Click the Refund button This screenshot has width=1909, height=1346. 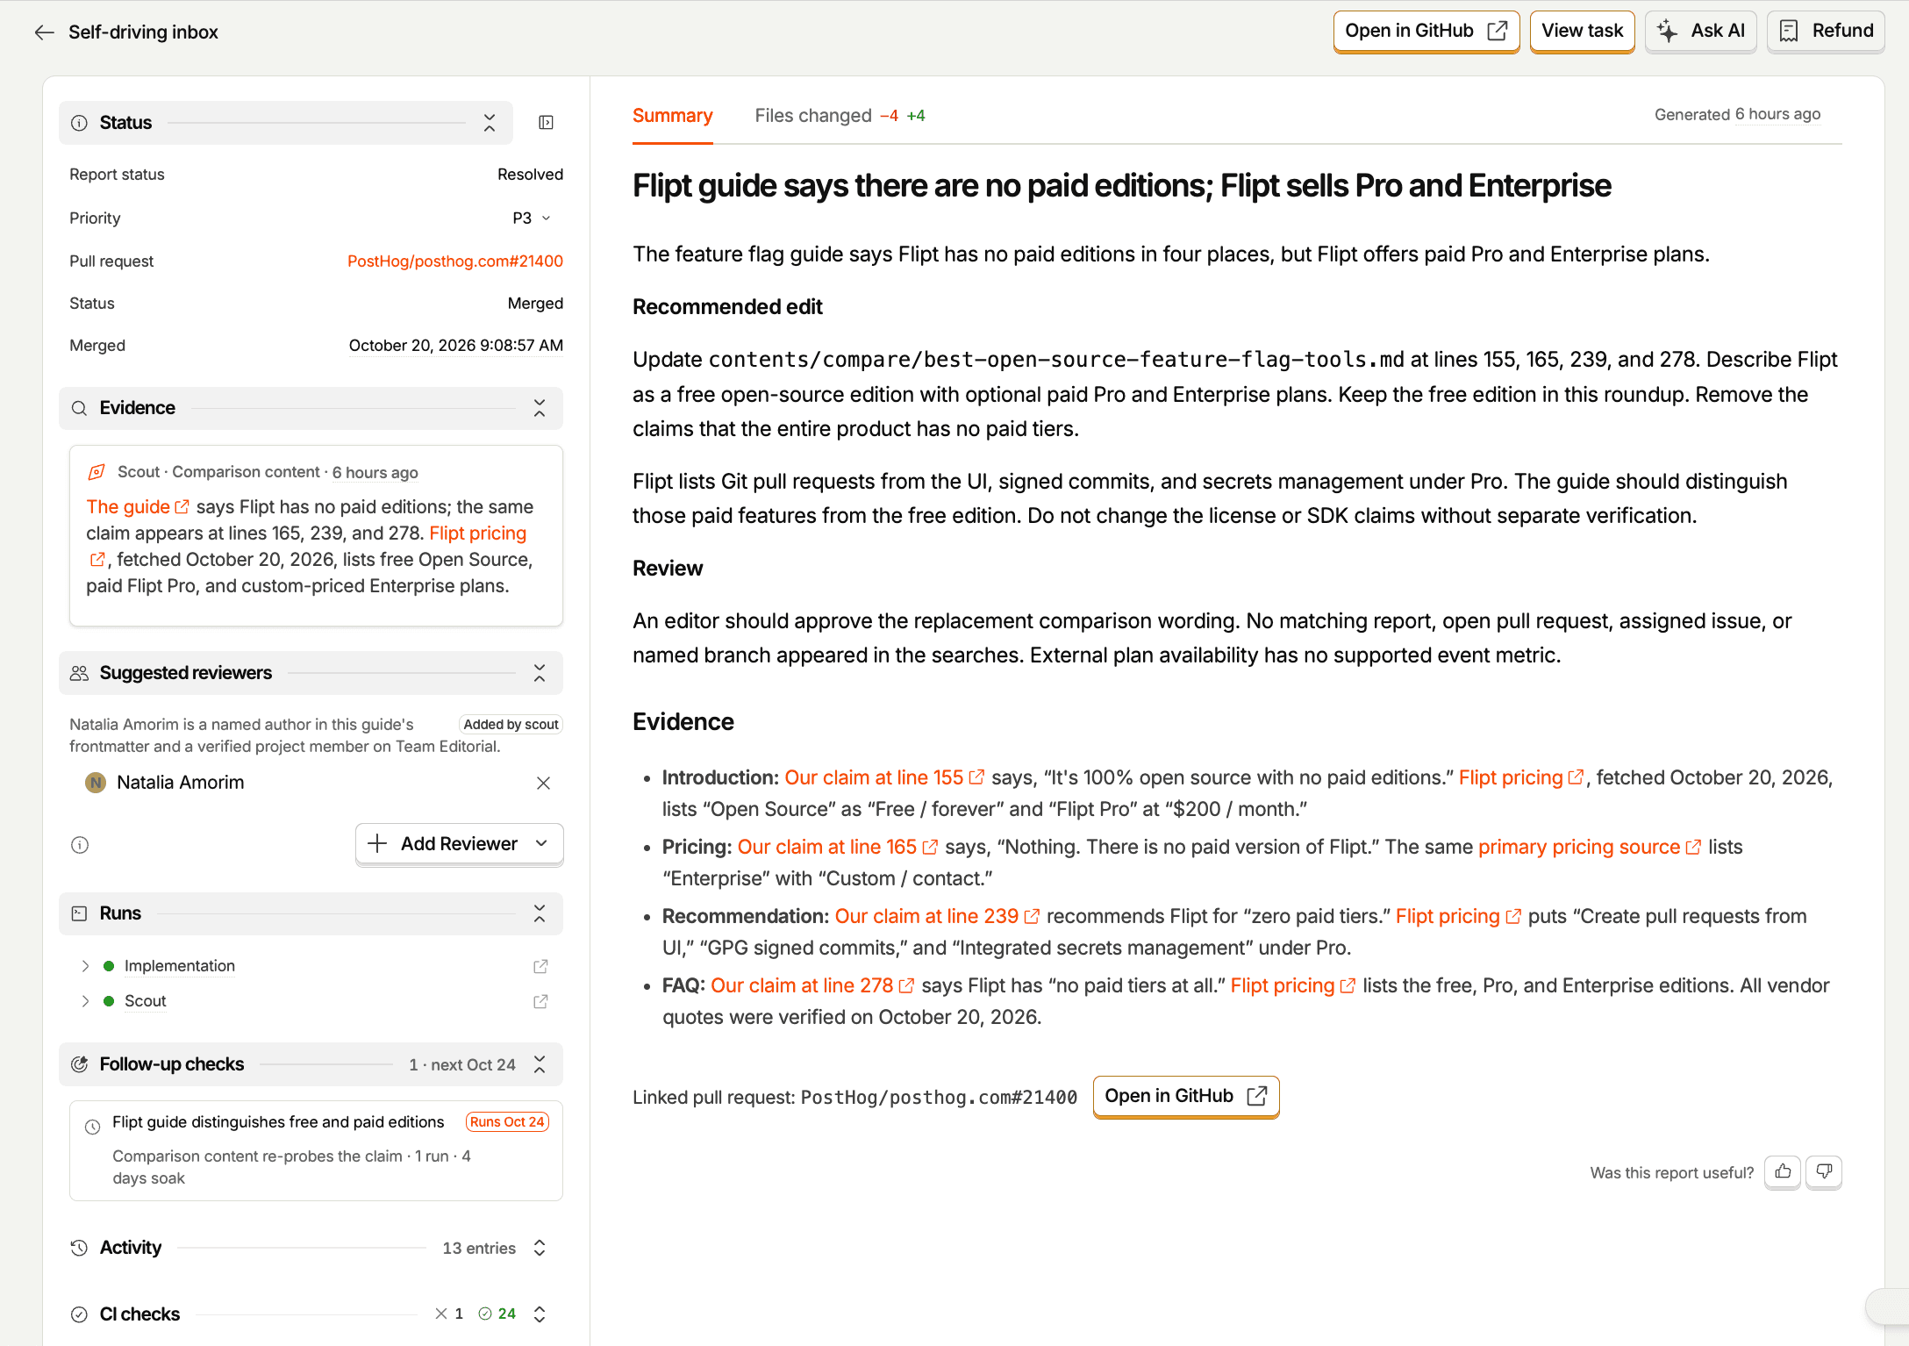pyautogui.click(x=1826, y=32)
